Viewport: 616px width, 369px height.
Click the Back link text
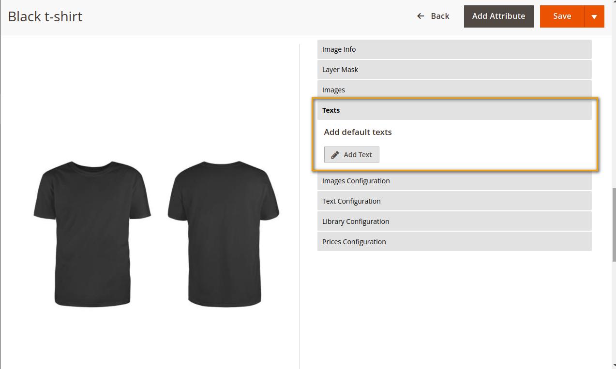click(x=440, y=16)
